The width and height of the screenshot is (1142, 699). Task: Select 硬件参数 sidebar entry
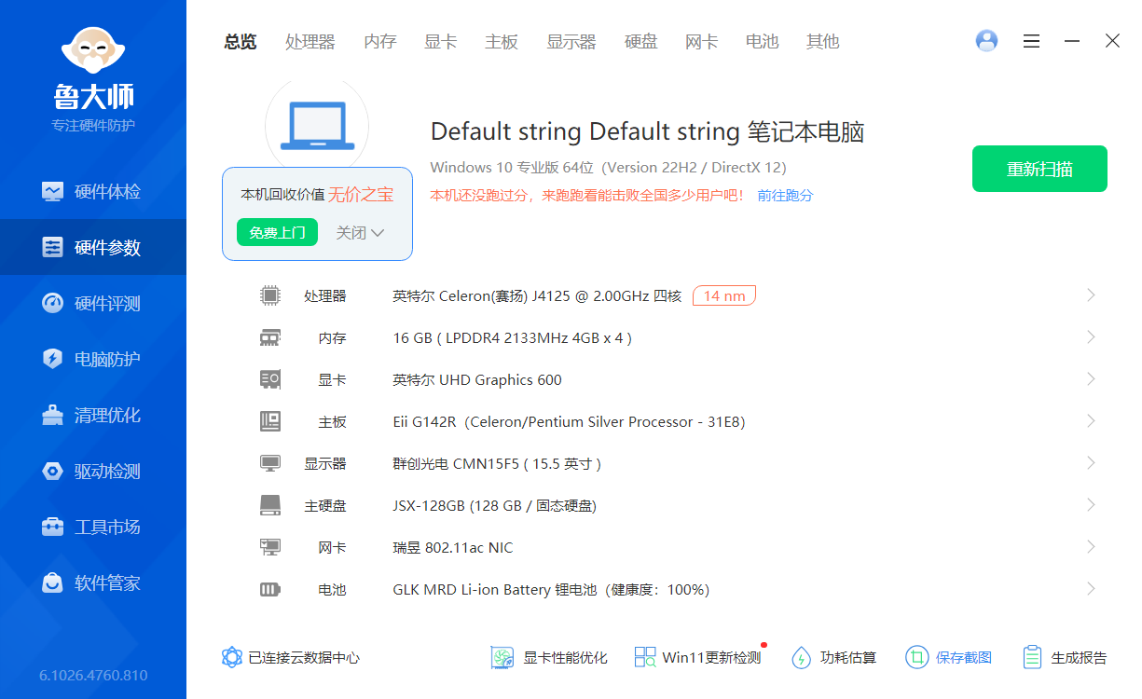pos(93,247)
